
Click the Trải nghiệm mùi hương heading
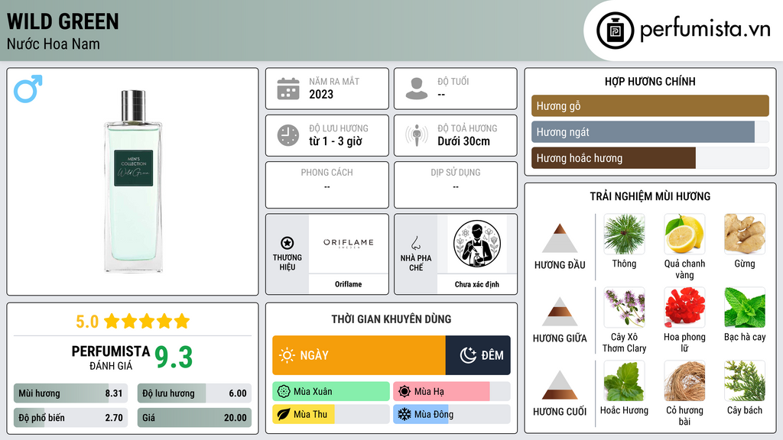pos(650,196)
